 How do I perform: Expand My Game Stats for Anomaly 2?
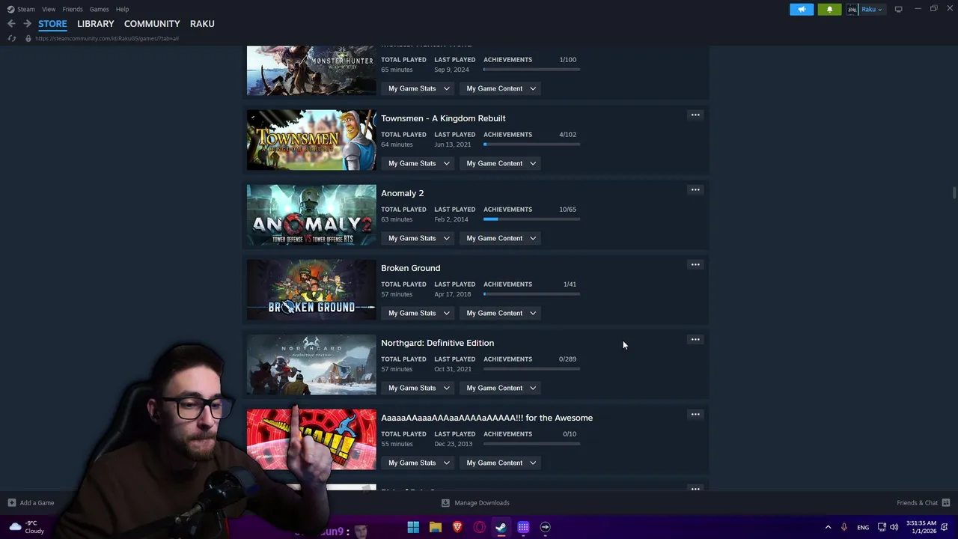point(418,238)
